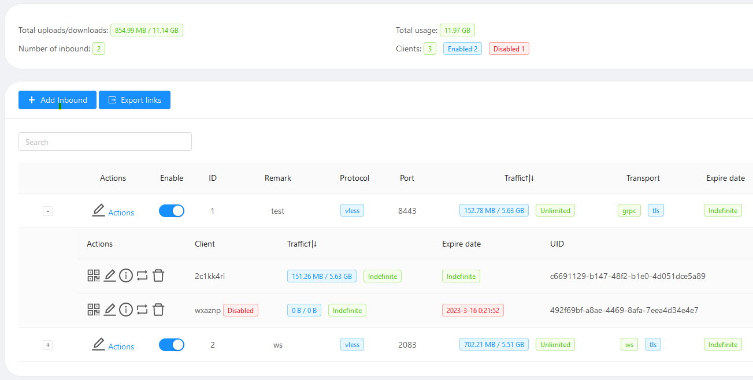Toggle the ws inbound enable switch
Image resolution: width=753 pixels, height=380 pixels.
pyautogui.click(x=172, y=345)
